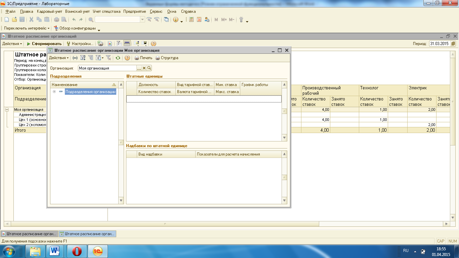Image resolution: width=459 pixels, height=258 pixels.
Task: Open Файл menu
Action: click(x=10, y=11)
